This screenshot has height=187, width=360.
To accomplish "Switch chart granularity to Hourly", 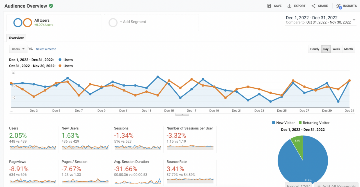I will pos(315,49).
